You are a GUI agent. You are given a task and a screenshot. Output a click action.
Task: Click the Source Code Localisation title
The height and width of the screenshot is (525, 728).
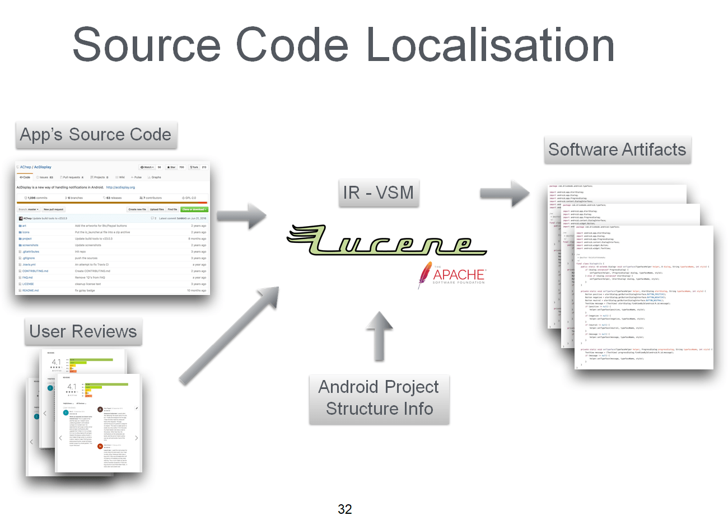click(344, 45)
